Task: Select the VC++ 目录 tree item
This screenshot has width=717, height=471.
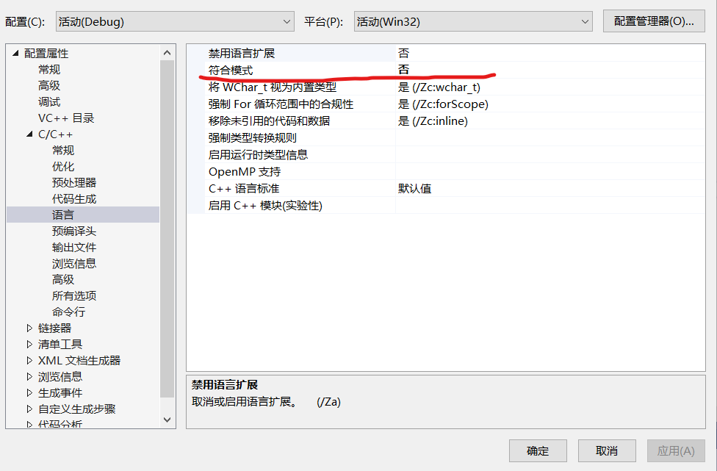Action: [66, 118]
